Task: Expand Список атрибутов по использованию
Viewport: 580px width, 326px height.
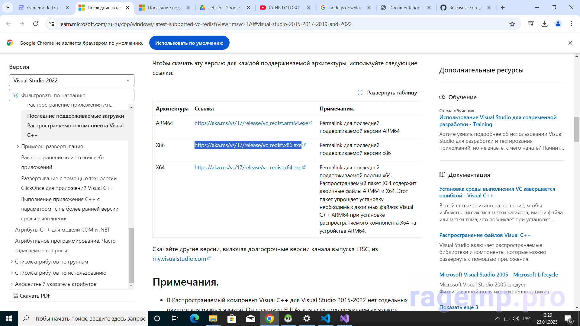Action: click(11, 273)
